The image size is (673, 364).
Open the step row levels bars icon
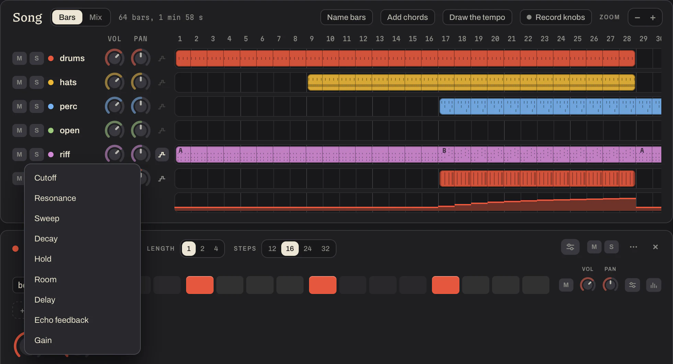[x=654, y=285]
